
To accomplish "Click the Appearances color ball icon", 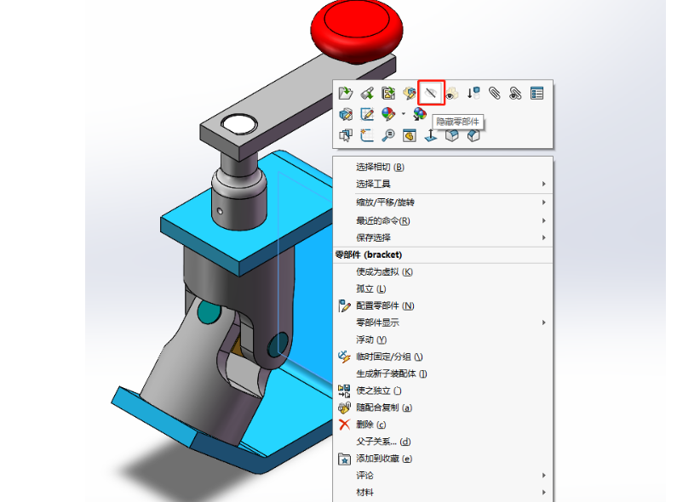I will pyautogui.click(x=388, y=114).
